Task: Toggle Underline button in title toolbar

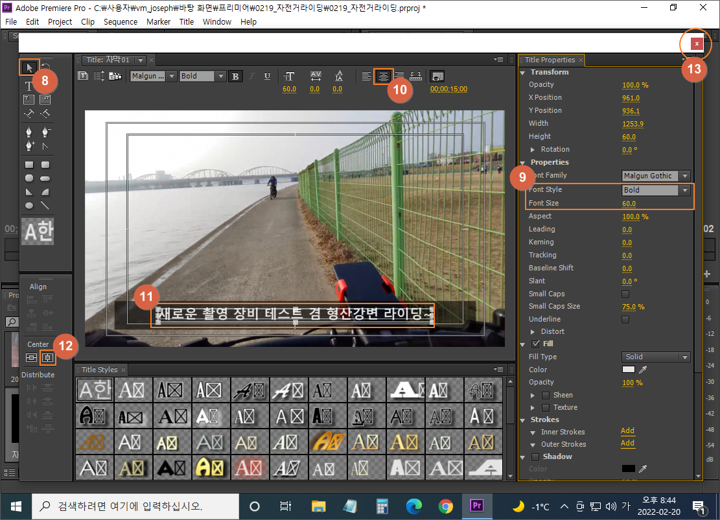Action: [x=267, y=77]
